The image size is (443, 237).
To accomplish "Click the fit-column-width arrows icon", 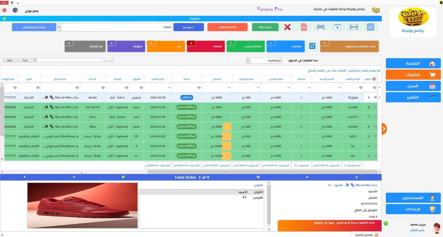I will [354, 27].
